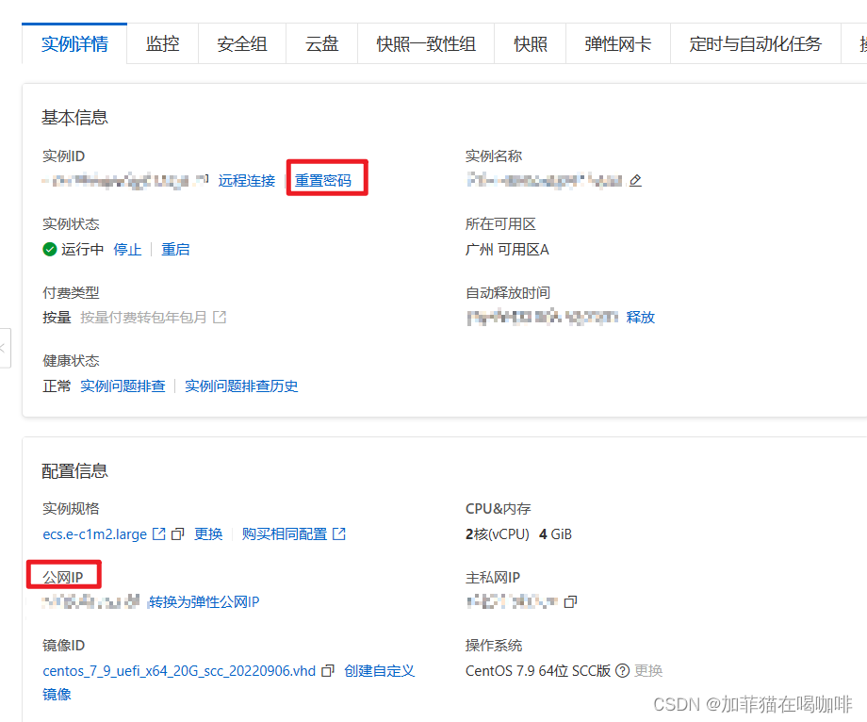The image size is (867, 722).
Task: Edit the instance name via pencil icon
Action: tap(635, 180)
